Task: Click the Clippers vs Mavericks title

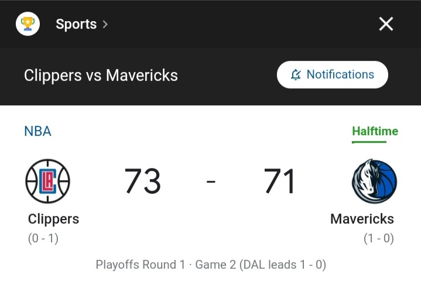Action: coord(101,75)
